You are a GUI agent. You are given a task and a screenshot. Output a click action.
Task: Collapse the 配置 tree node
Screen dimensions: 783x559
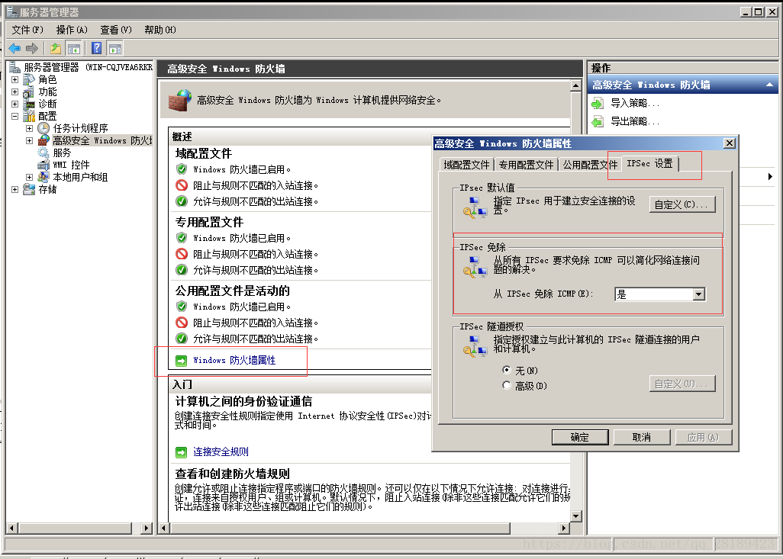pos(14,116)
